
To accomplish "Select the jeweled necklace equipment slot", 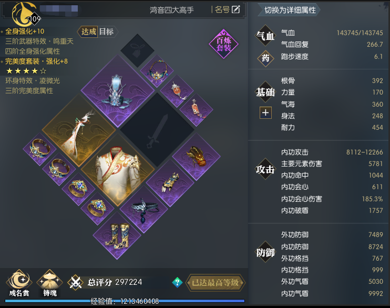I will point(157,70).
